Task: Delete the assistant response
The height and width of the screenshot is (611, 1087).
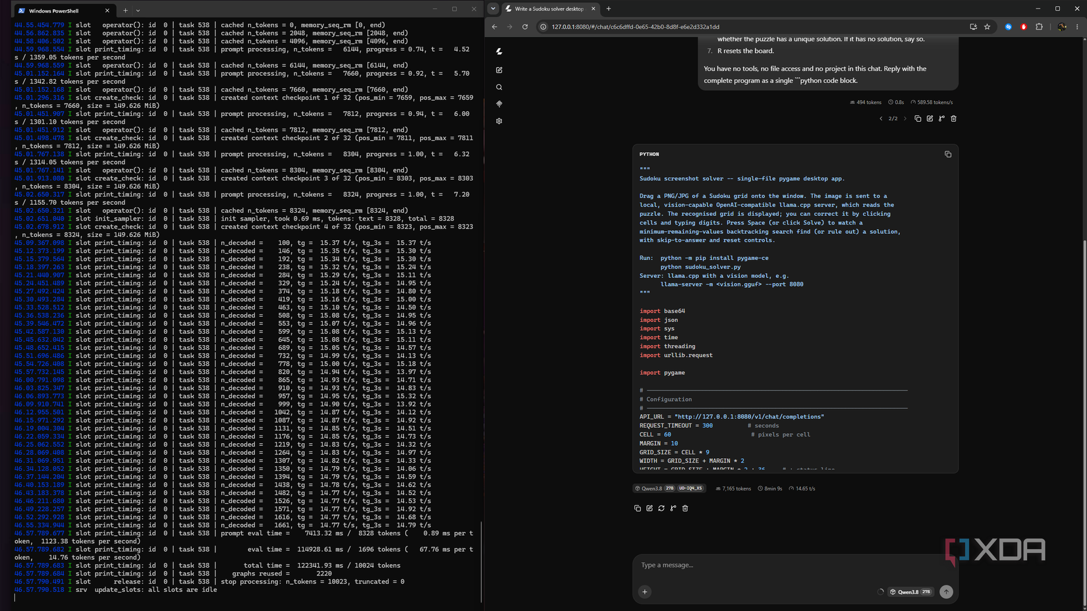Action: click(685, 508)
